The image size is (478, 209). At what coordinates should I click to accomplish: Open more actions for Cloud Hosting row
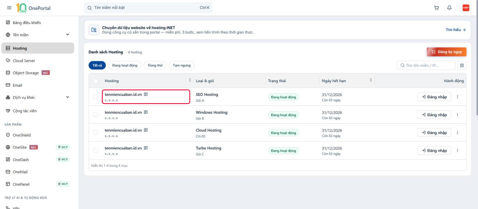[458, 133]
